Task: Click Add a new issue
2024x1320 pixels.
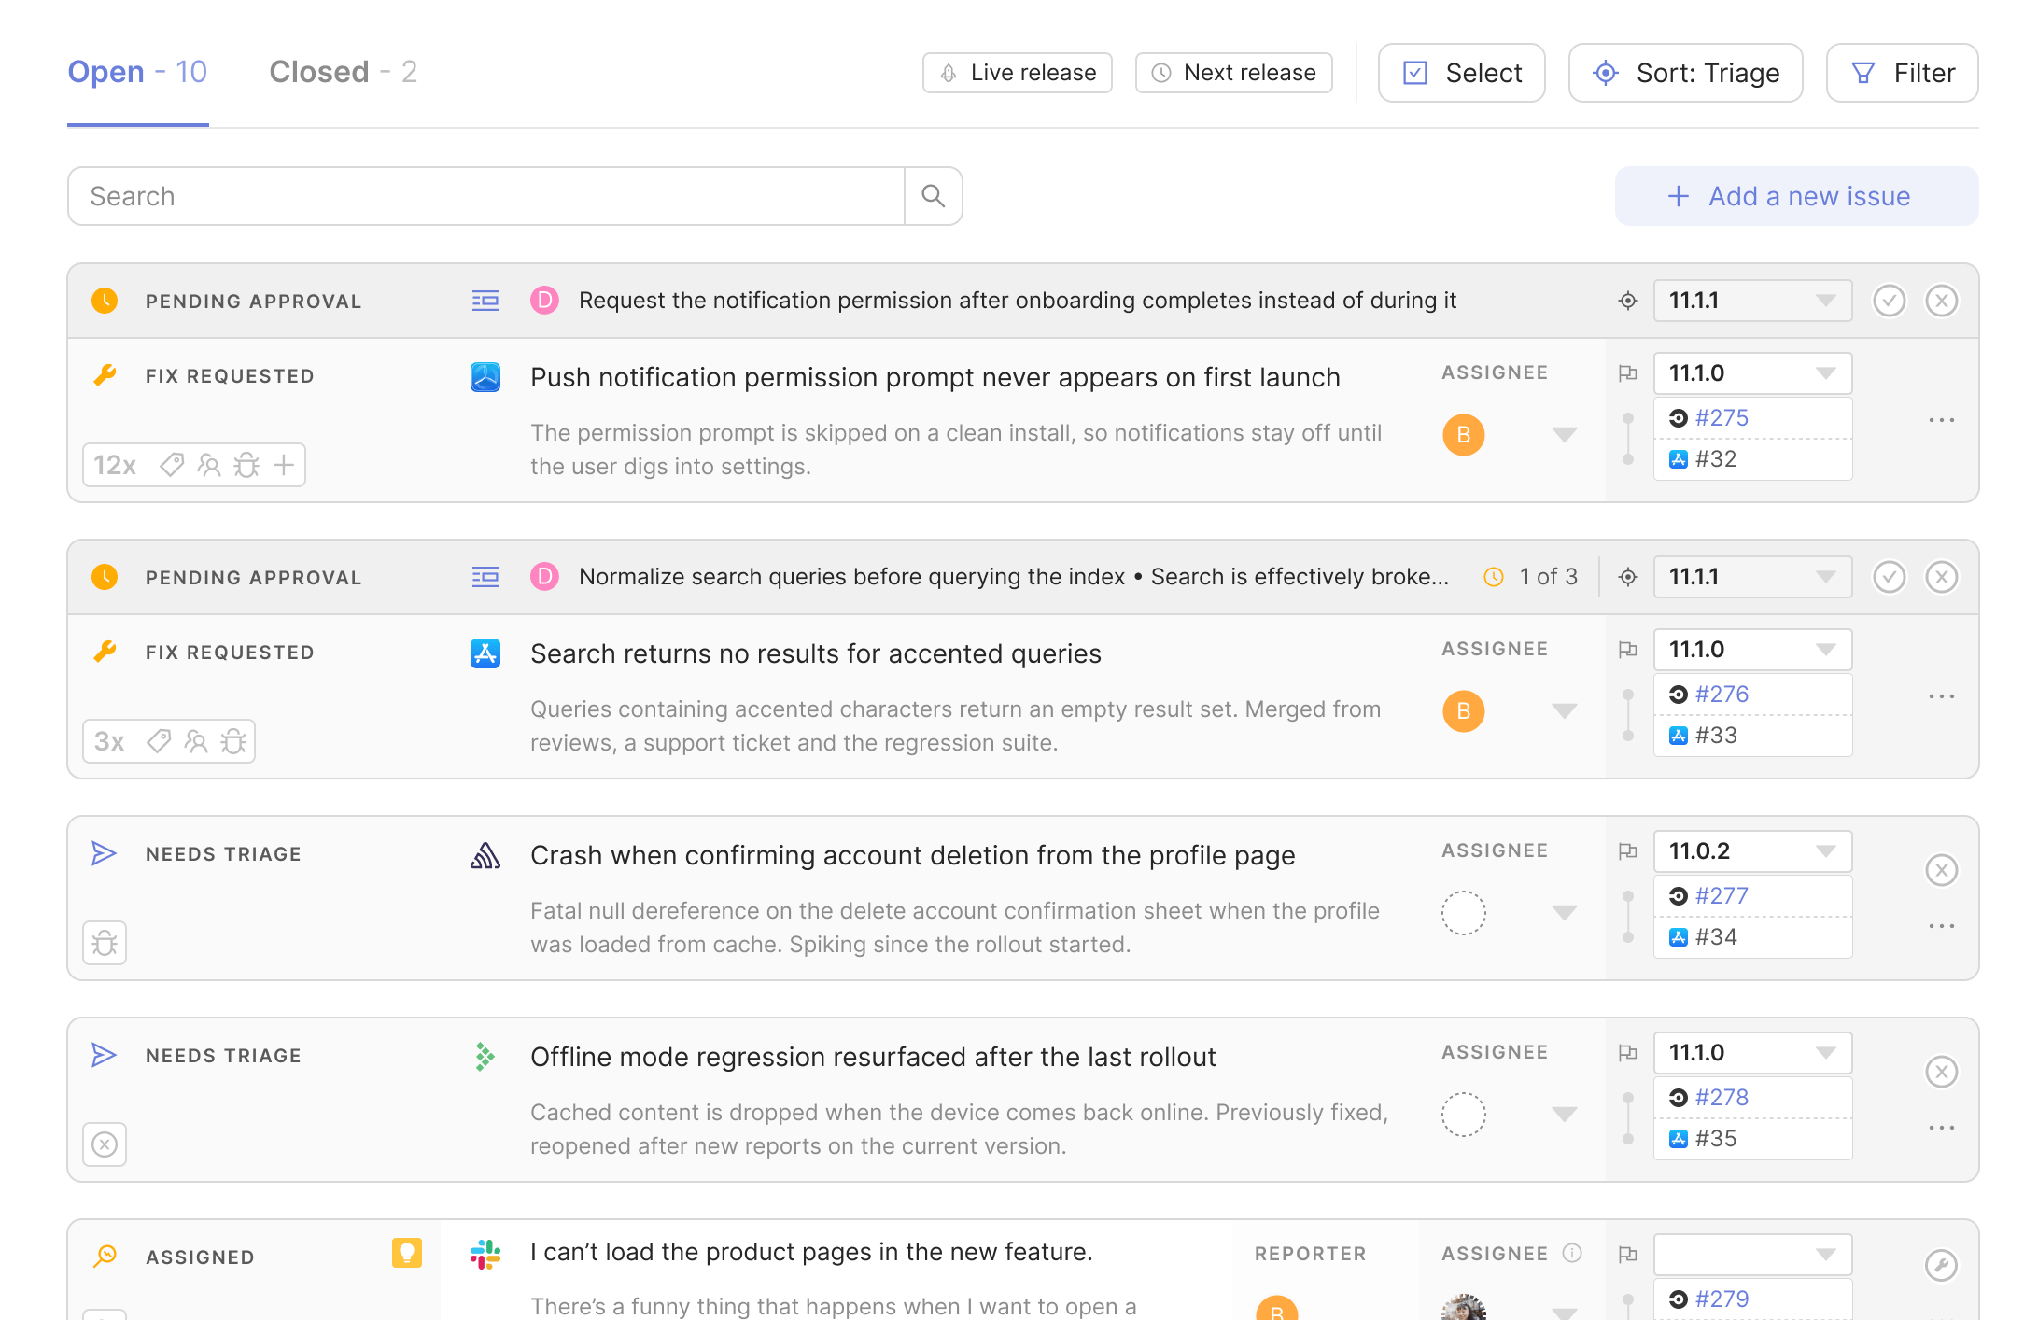Action: [1796, 196]
